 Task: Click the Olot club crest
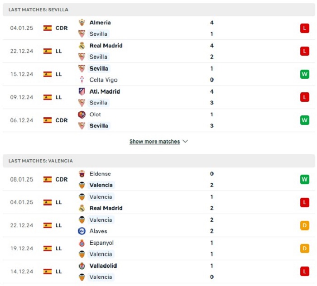(x=82, y=114)
